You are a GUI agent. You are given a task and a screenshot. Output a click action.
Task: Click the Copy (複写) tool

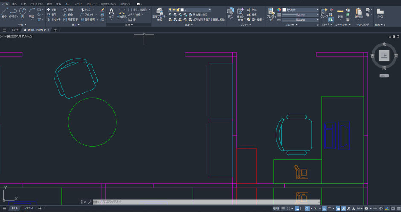[51, 15]
